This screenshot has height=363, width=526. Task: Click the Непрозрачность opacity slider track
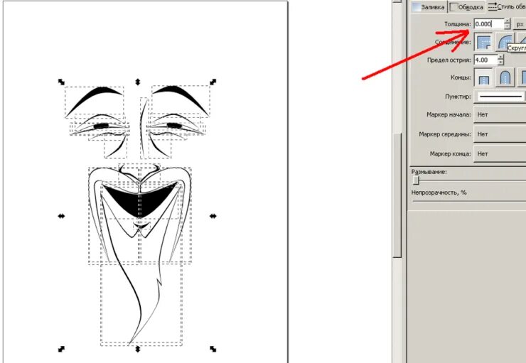point(470,201)
